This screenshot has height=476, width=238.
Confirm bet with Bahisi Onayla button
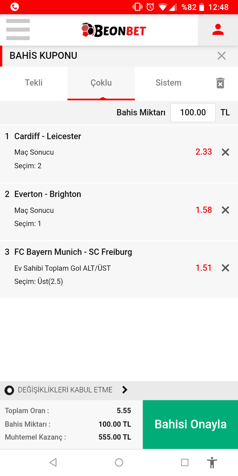(x=190, y=424)
